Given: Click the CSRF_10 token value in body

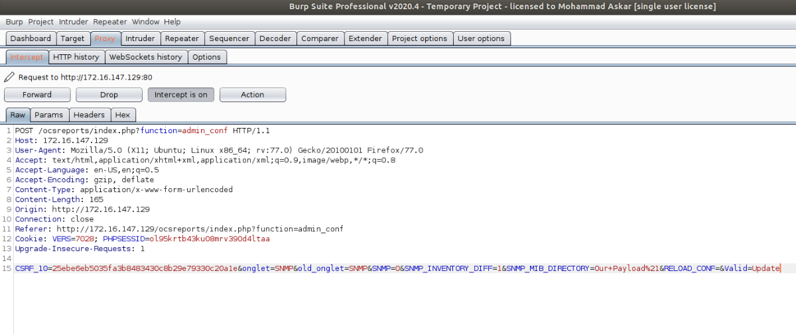Looking at the screenshot, I should [145, 268].
